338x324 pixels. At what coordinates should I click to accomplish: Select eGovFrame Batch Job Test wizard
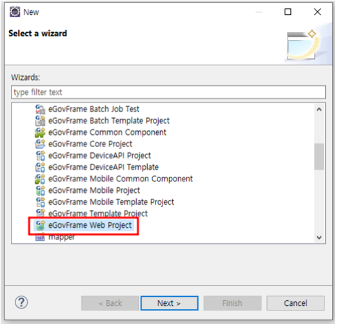[94, 109]
